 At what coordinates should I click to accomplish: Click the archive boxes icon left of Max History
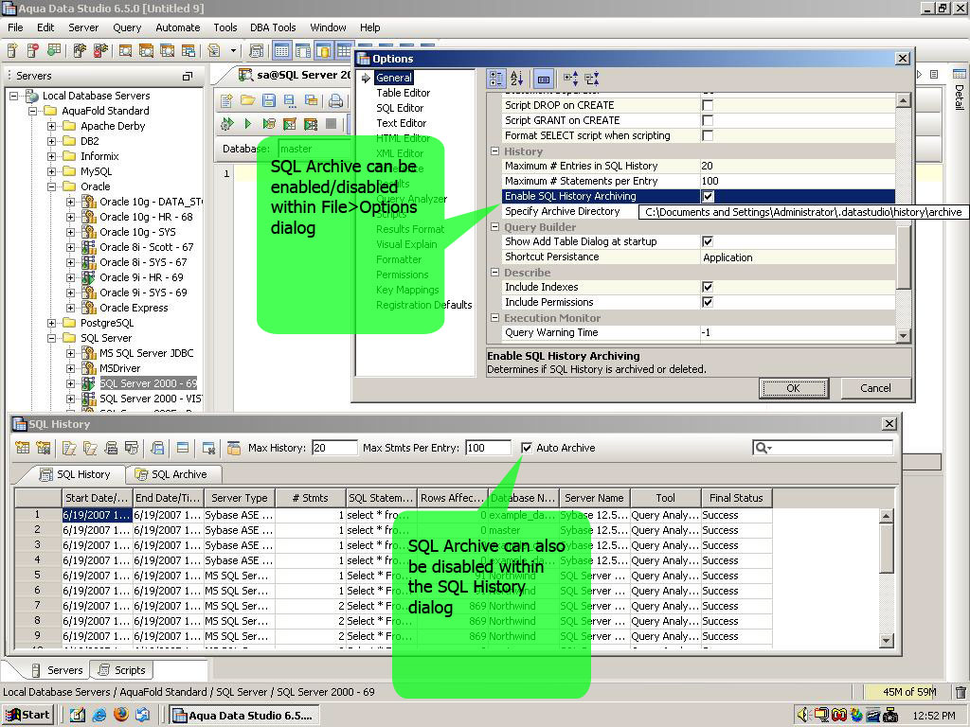click(x=233, y=448)
